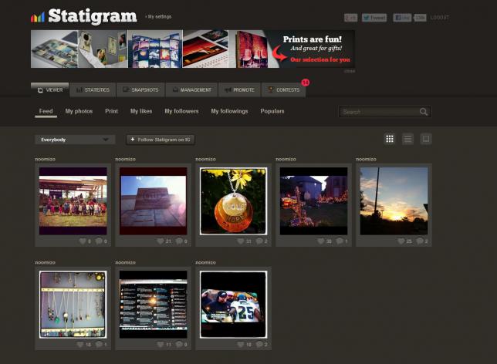497x364 pixels.
Task: Comment on the sunset sky photo
Action: pyautogui.click(x=420, y=241)
